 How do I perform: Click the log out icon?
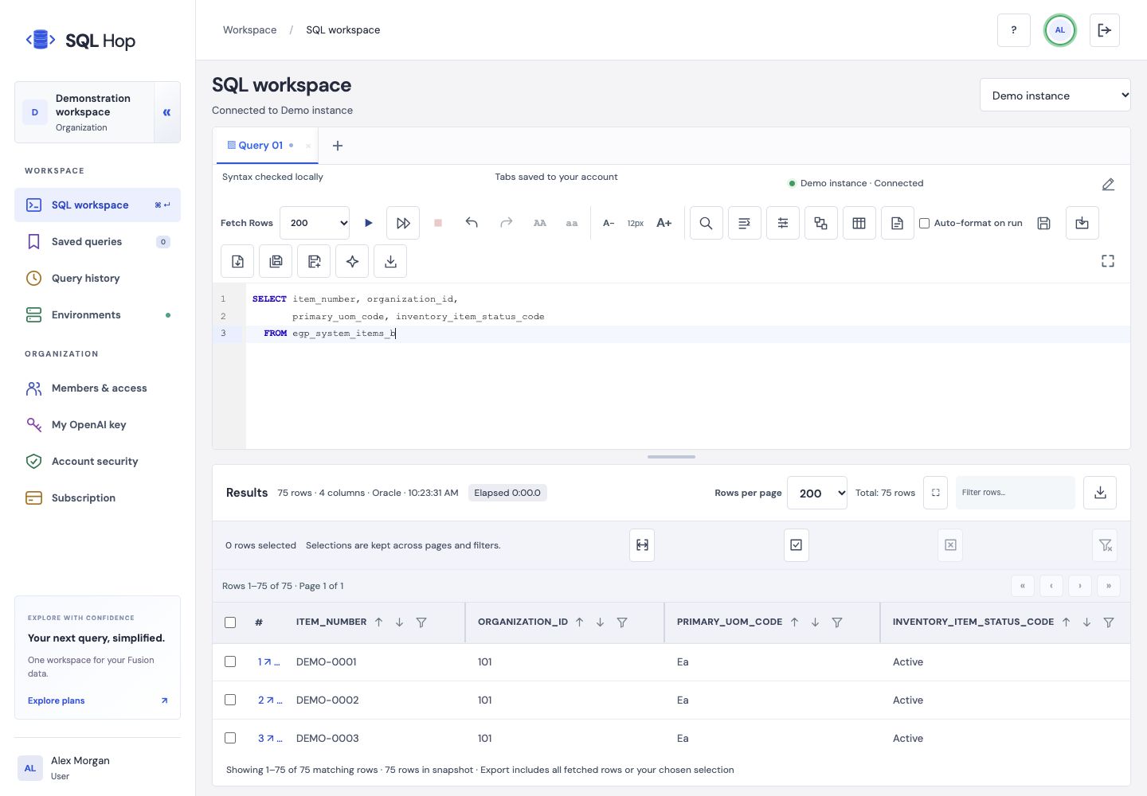[1105, 30]
